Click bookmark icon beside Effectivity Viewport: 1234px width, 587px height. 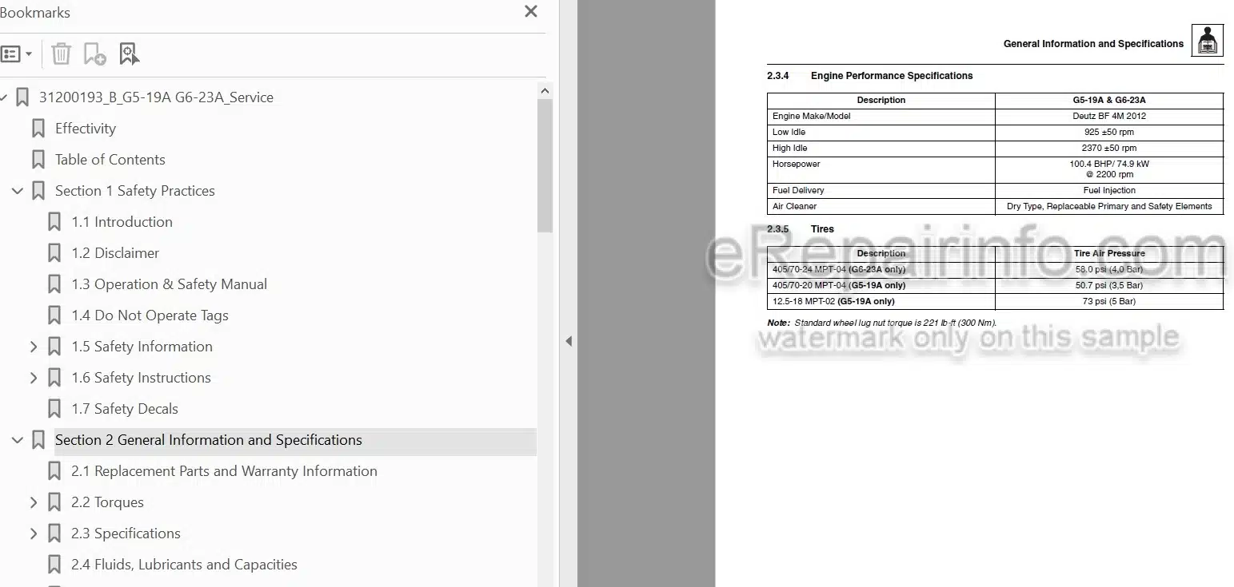[x=38, y=129]
